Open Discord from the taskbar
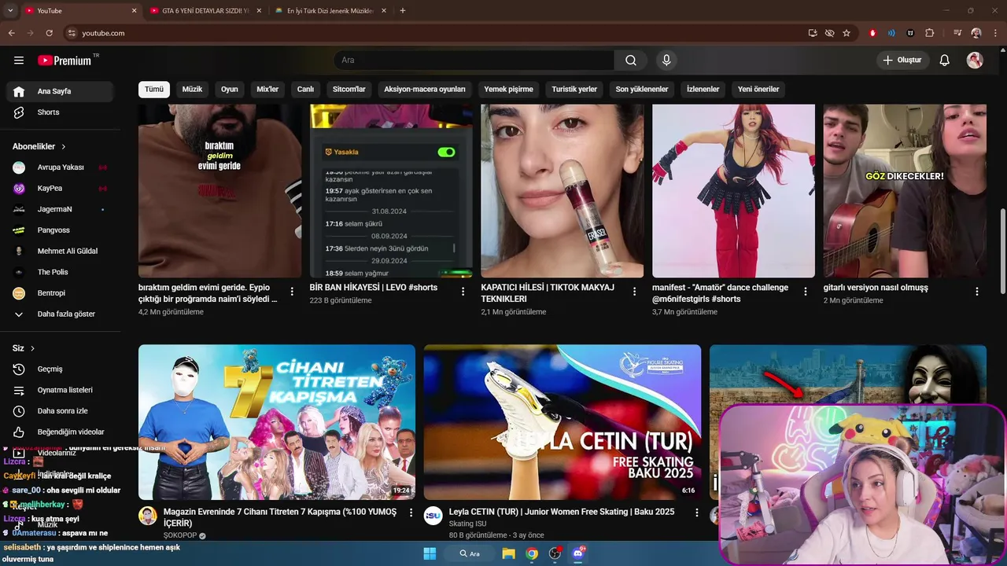 tap(579, 553)
